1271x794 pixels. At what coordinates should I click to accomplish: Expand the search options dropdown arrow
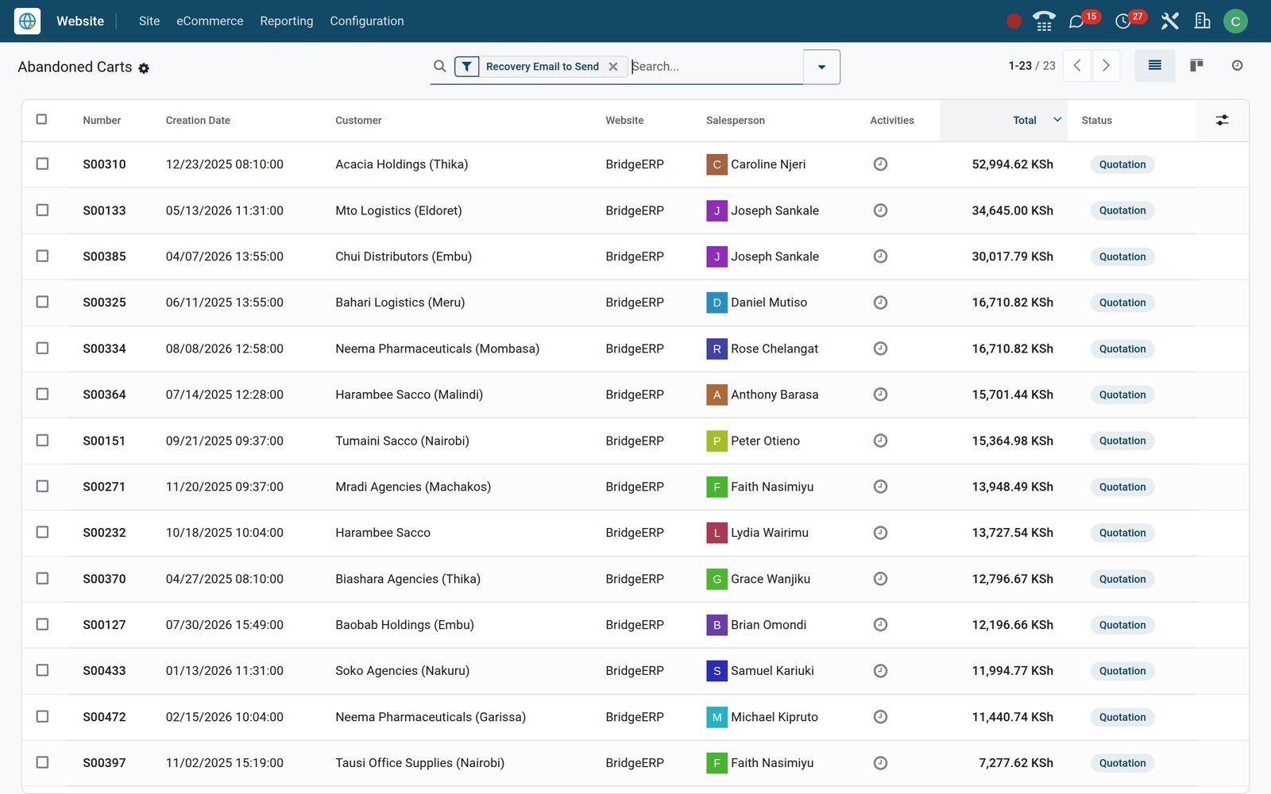point(821,67)
